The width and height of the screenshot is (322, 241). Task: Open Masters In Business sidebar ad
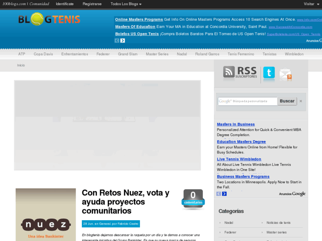236,124
